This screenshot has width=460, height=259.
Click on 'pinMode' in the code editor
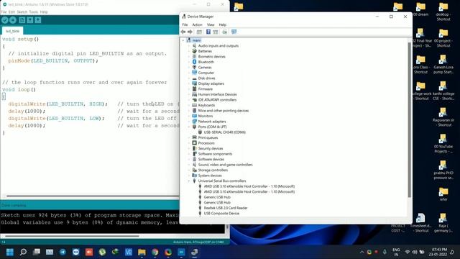coord(19,60)
